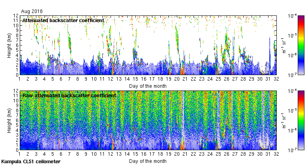Image resolution: width=308 pixels, height=166 pixels.
Task: Click the 10^-4 tick of the upper colorbar
Action: (292, 16)
